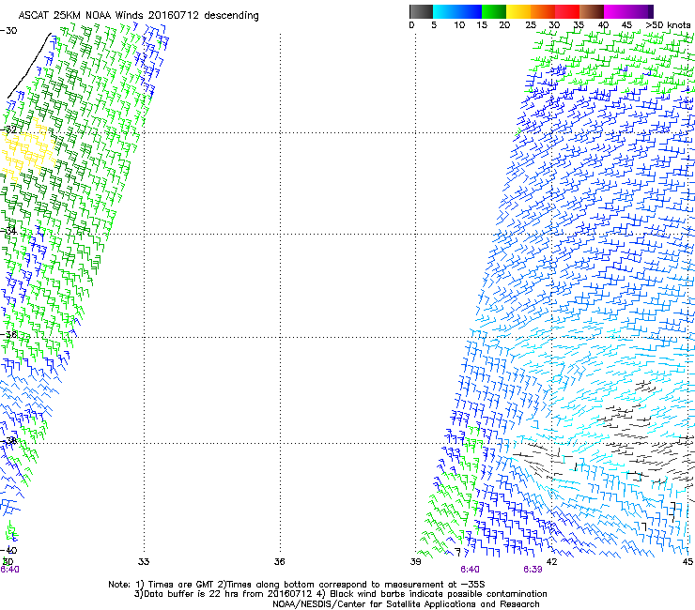The height and width of the screenshot is (610, 695).
Task: Click the '39' longitude axis label
Action: pyautogui.click(x=415, y=562)
